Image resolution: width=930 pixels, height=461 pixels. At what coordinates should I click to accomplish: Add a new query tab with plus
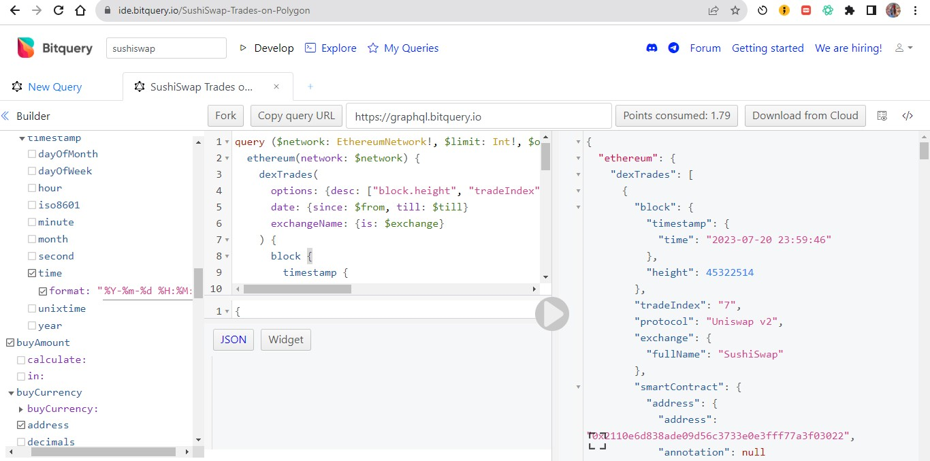click(x=310, y=86)
